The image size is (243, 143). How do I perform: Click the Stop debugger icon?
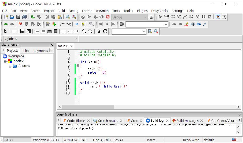click(x=210, y=17)
